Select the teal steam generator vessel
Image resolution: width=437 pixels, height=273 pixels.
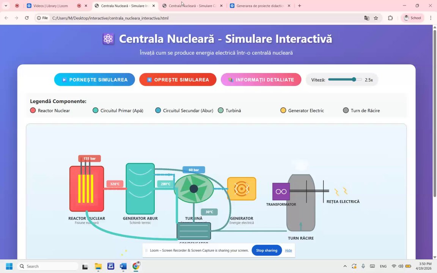140,188
